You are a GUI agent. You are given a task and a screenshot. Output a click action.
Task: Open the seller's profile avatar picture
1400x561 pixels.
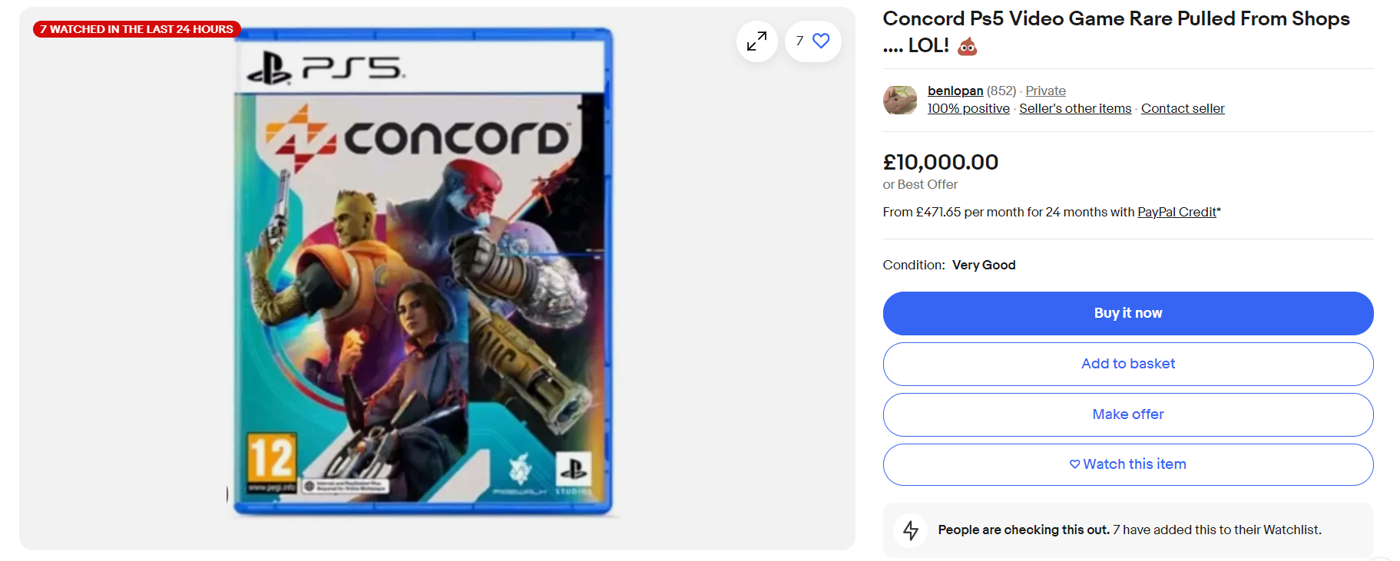pos(900,100)
